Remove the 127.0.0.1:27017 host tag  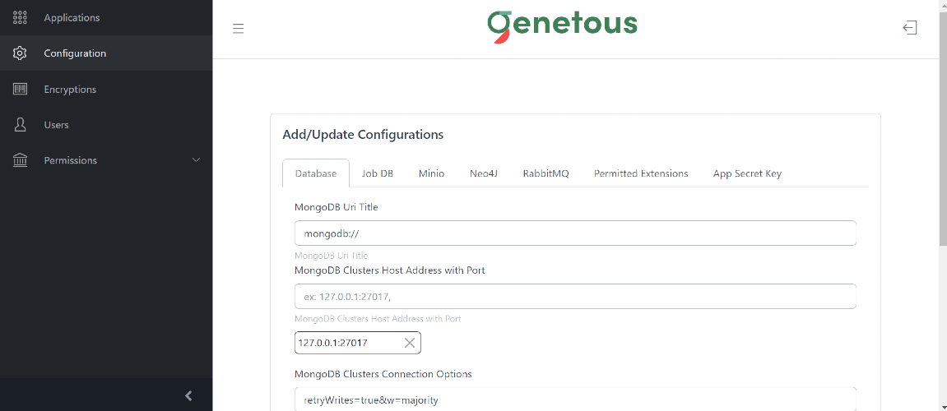point(410,343)
